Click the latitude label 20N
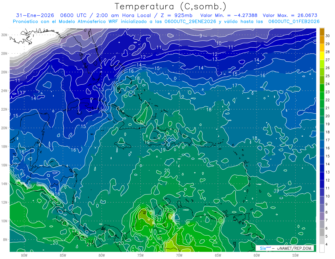The image size is (335, 259). (4, 128)
